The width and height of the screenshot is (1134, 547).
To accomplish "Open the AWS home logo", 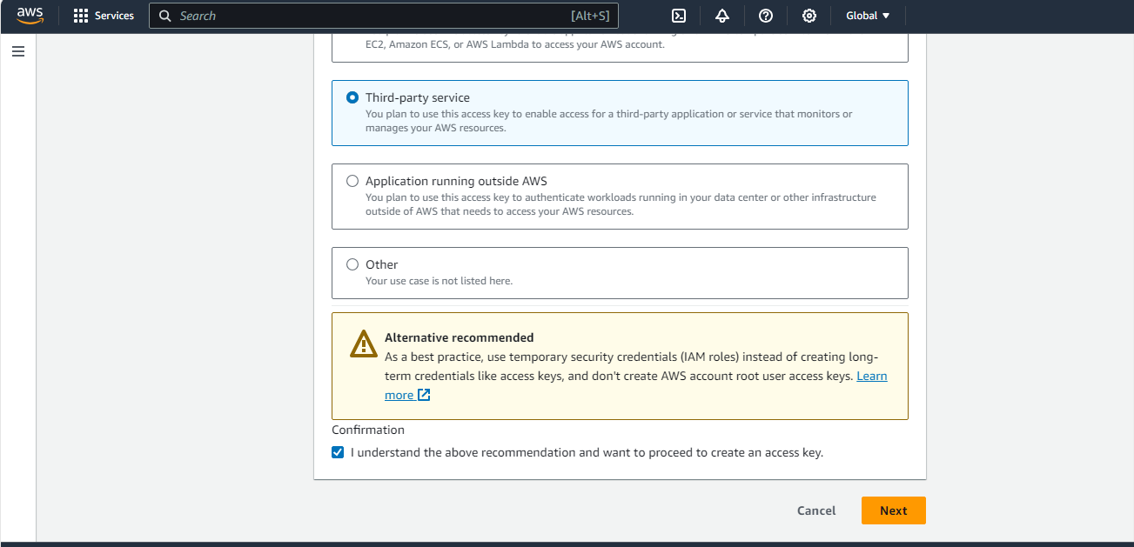I will 30,16.
